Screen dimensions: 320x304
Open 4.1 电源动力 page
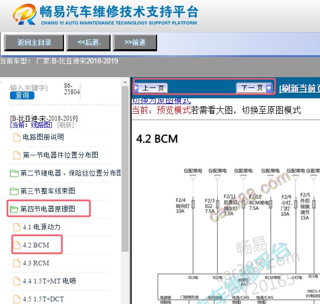pyautogui.click(x=41, y=227)
